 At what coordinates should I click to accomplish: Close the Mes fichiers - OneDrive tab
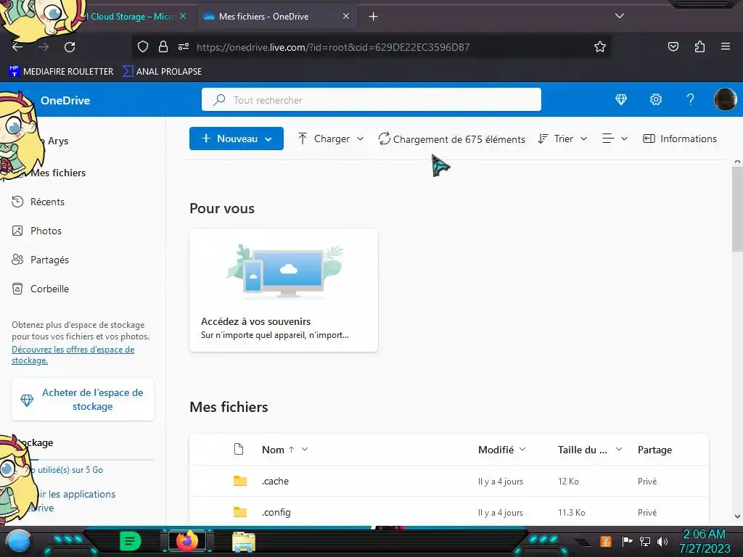point(346,16)
